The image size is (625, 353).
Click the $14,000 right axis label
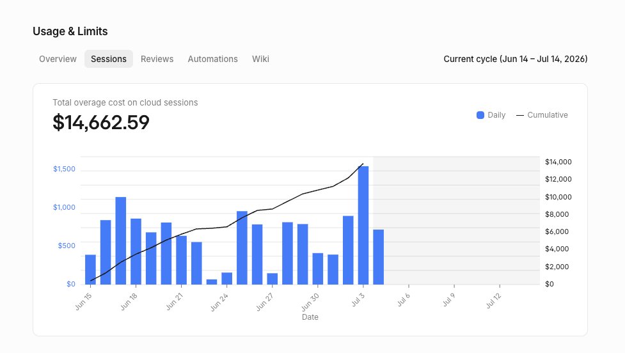[558, 162]
